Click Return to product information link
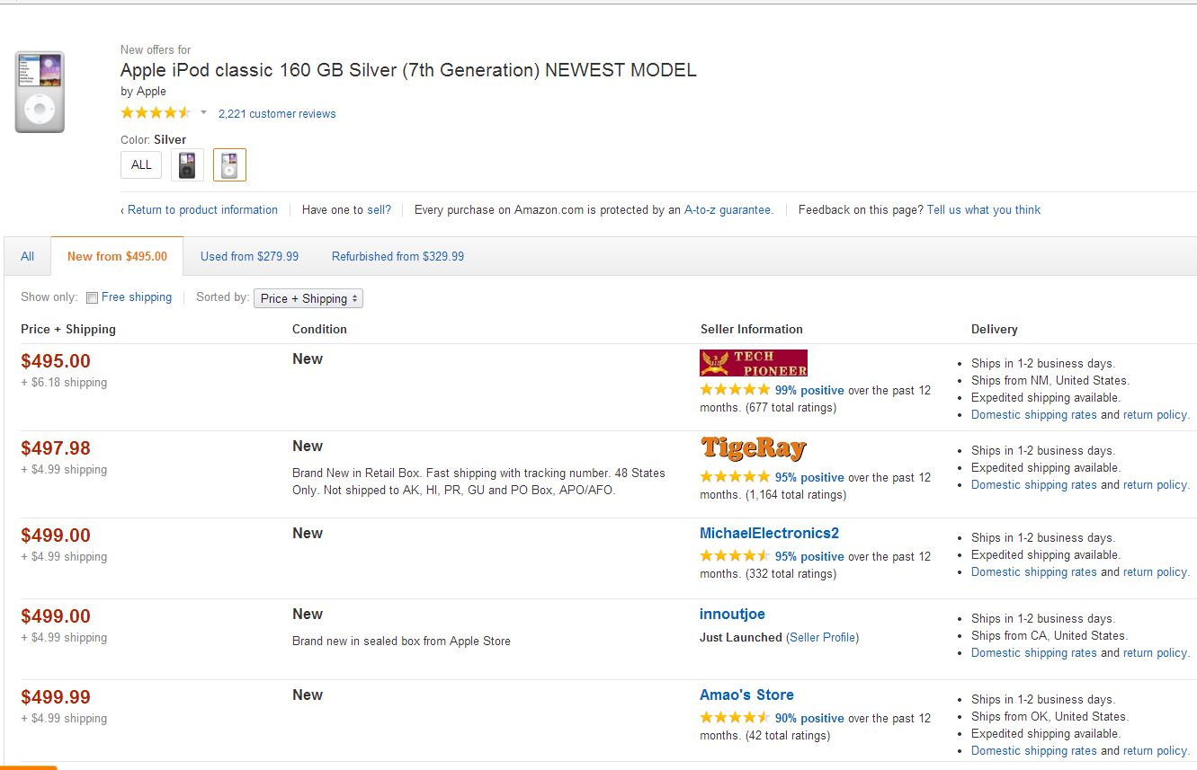 pyautogui.click(x=202, y=209)
